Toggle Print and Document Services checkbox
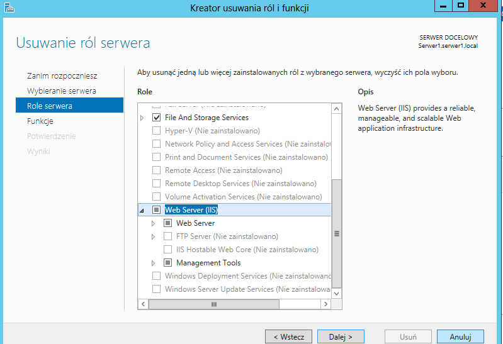The image size is (503, 344). 156,157
